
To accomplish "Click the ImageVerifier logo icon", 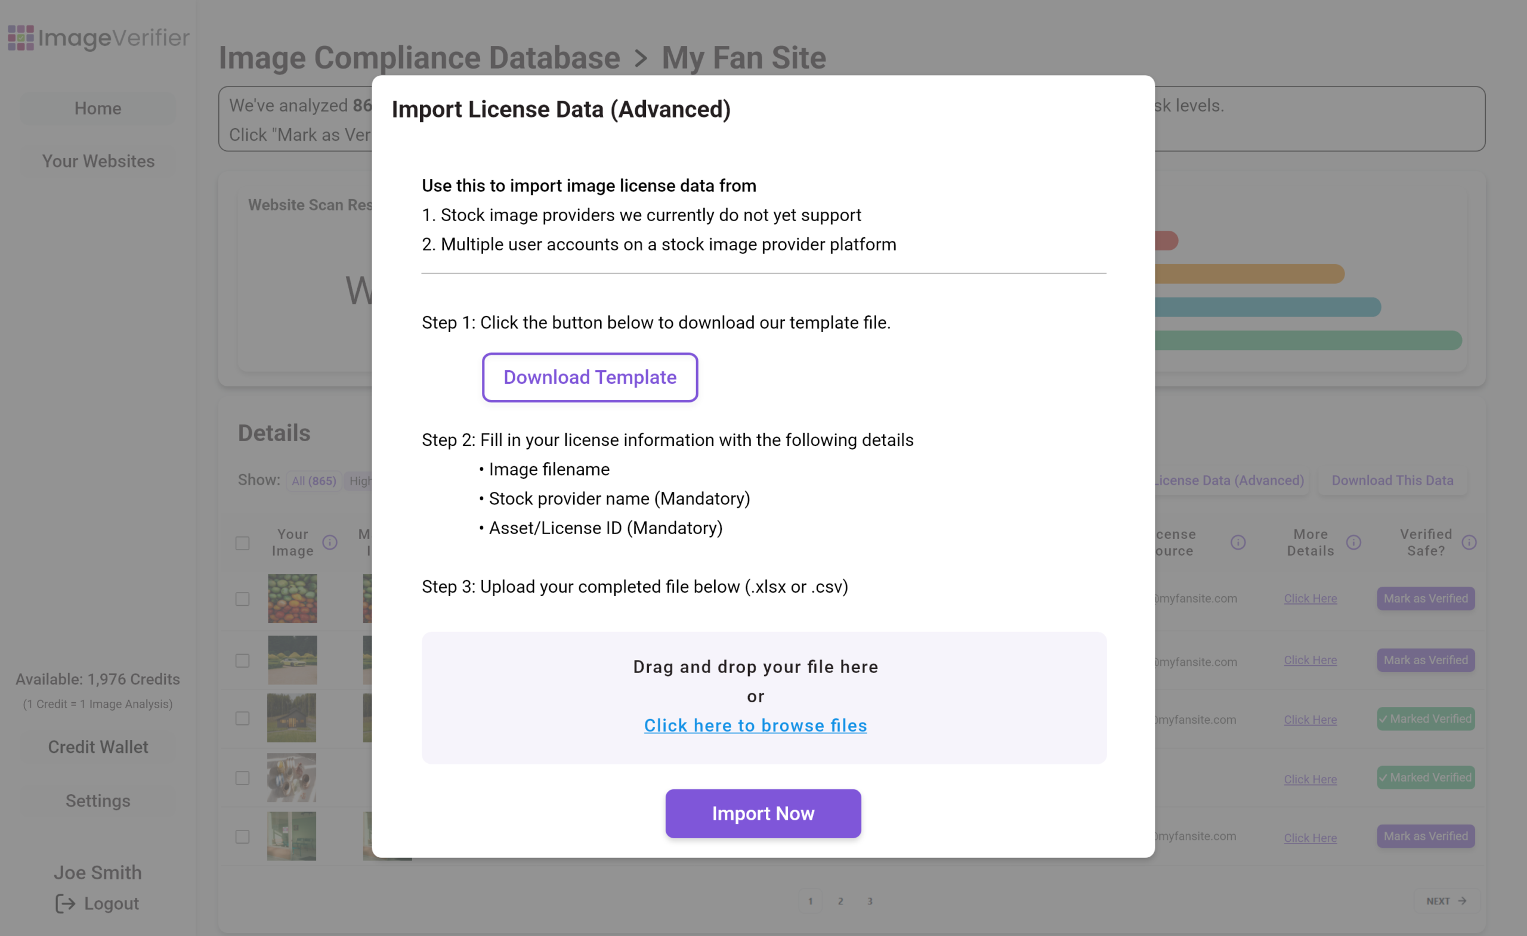I will click(20, 38).
